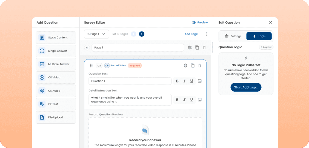Go to next page with the arrow
This screenshot has height=148, width=309.
142,34
